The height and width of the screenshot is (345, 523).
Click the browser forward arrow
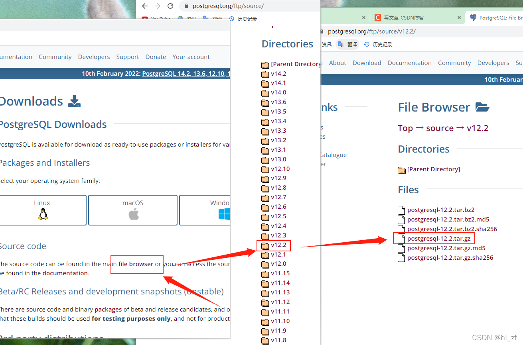coord(158,6)
